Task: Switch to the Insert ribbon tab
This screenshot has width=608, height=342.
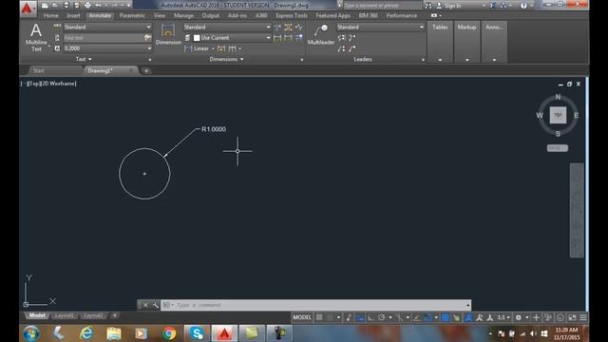Action: coord(73,15)
